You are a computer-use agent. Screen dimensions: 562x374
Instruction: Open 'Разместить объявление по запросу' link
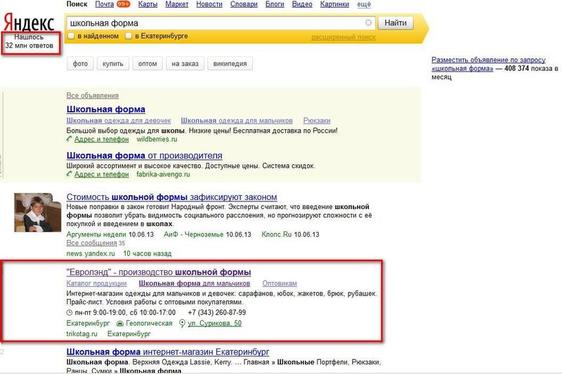tap(488, 64)
